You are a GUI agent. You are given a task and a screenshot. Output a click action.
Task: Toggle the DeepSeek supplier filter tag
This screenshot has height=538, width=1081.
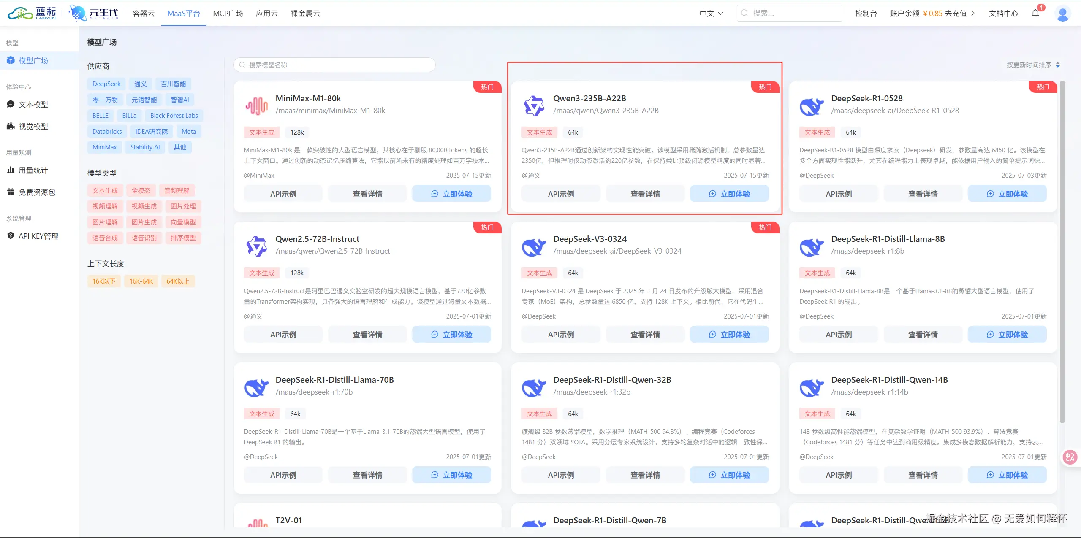pyautogui.click(x=106, y=84)
